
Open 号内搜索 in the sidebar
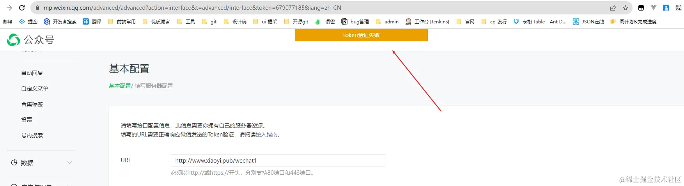point(32,135)
